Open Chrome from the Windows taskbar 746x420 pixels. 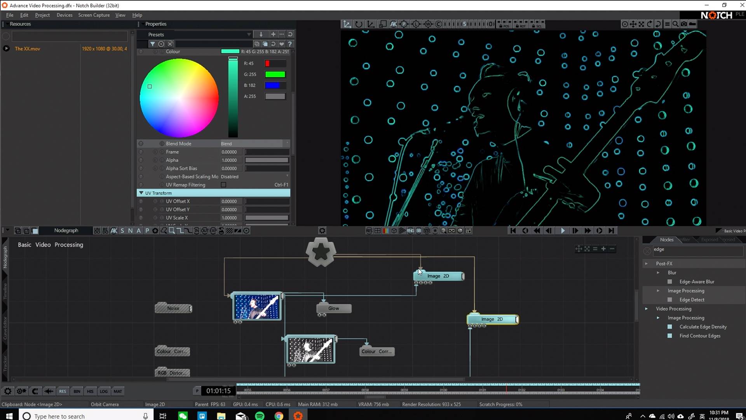[279, 416]
